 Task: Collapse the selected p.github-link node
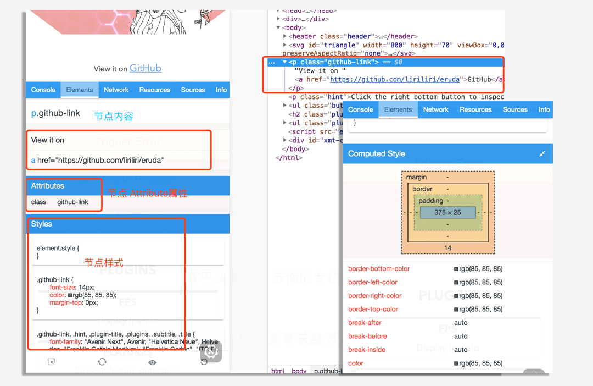283,62
